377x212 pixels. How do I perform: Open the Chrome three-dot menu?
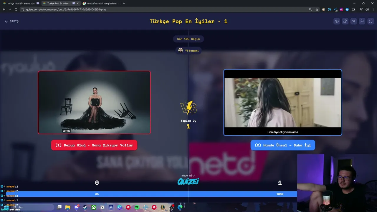pyautogui.click(x=373, y=9)
